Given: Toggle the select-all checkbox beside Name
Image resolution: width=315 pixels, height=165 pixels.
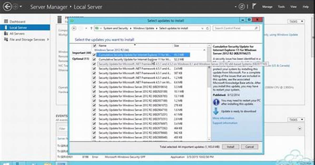Looking at the screenshot, I should (94, 46).
